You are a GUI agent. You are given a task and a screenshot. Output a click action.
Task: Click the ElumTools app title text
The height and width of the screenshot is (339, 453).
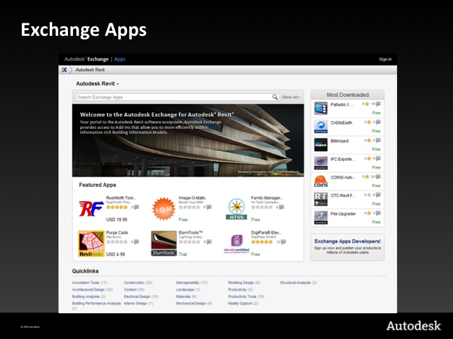(x=191, y=233)
